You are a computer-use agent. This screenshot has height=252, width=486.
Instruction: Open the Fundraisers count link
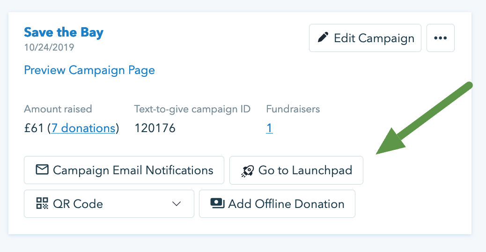pyautogui.click(x=269, y=128)
